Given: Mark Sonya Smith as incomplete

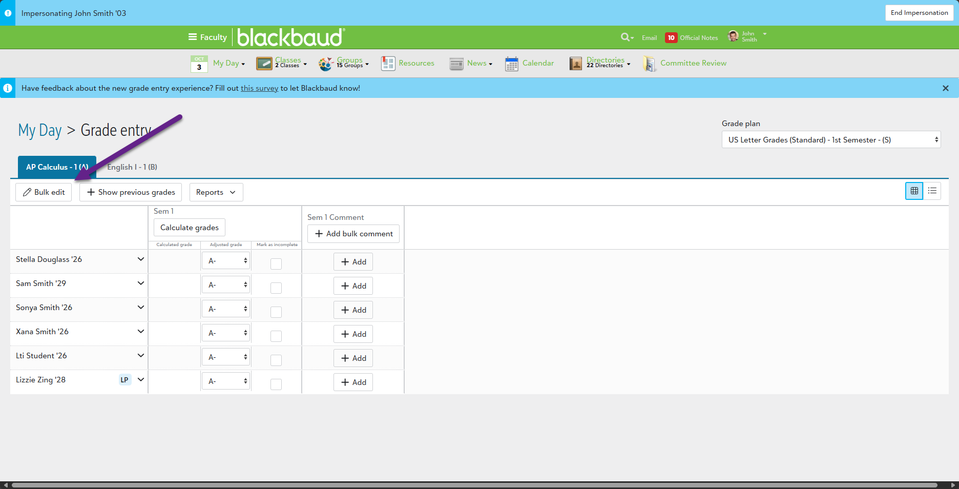Looking at the screenshot, I should point(276,312).
